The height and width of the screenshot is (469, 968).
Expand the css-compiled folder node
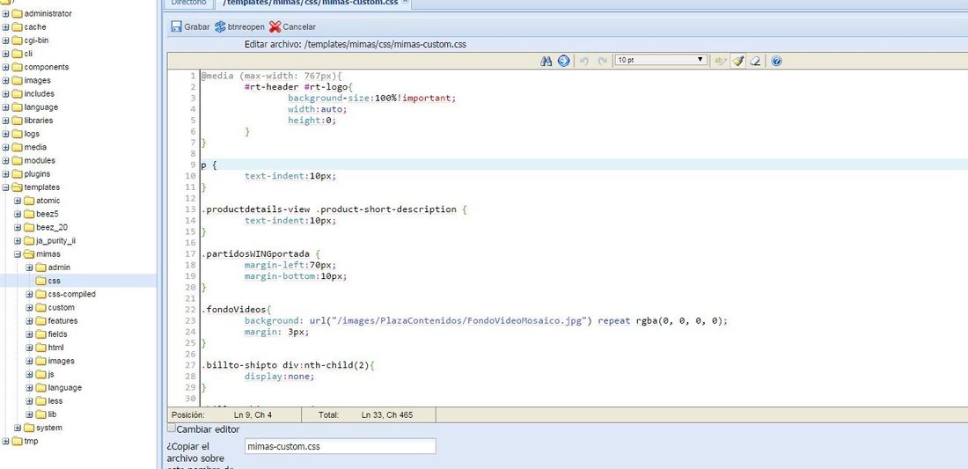point(29,295)
